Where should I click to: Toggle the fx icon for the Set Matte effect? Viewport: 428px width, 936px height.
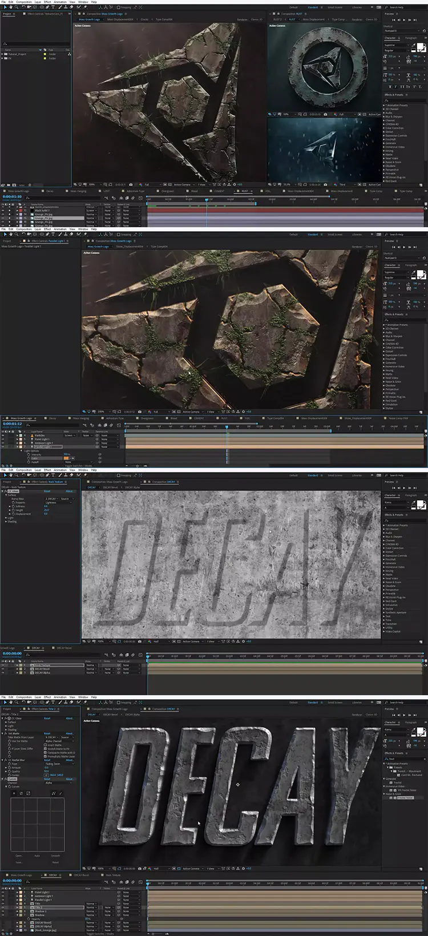pyautogui.click(x=6, y=733)
